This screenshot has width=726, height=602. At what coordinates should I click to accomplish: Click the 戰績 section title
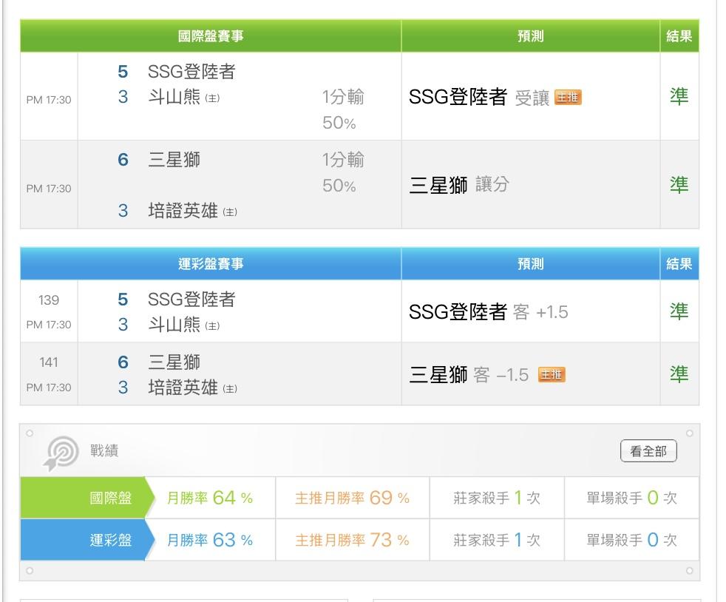(x=104, y=450)
